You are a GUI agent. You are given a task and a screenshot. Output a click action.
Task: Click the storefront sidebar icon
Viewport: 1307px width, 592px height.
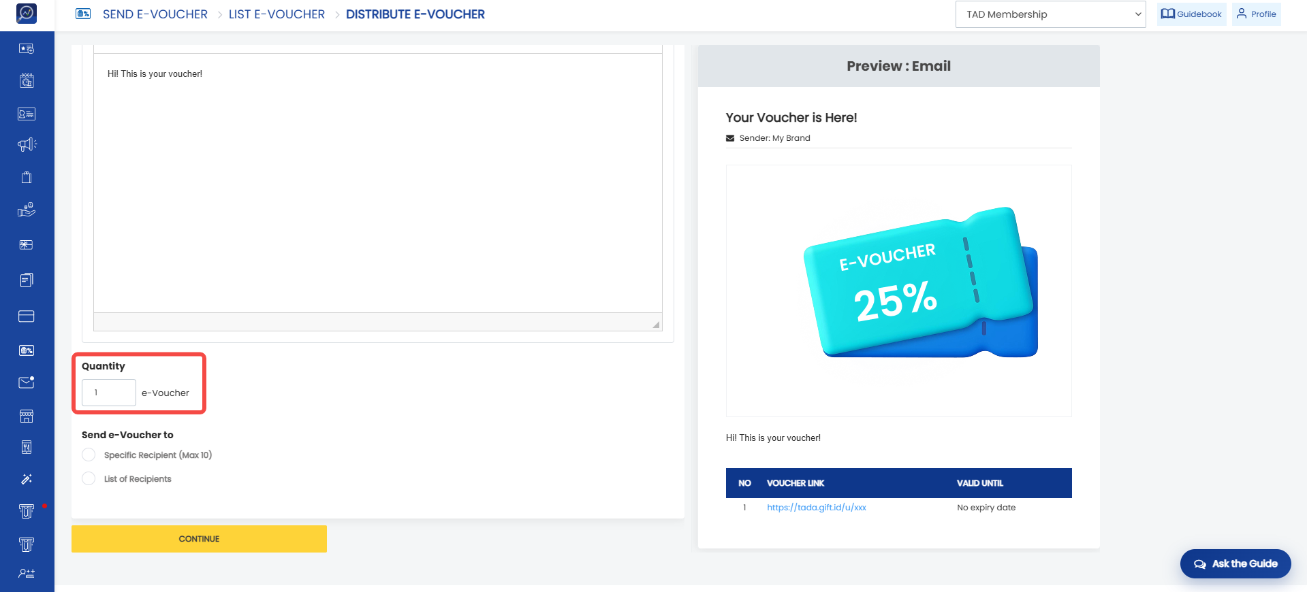coord(27,416)
